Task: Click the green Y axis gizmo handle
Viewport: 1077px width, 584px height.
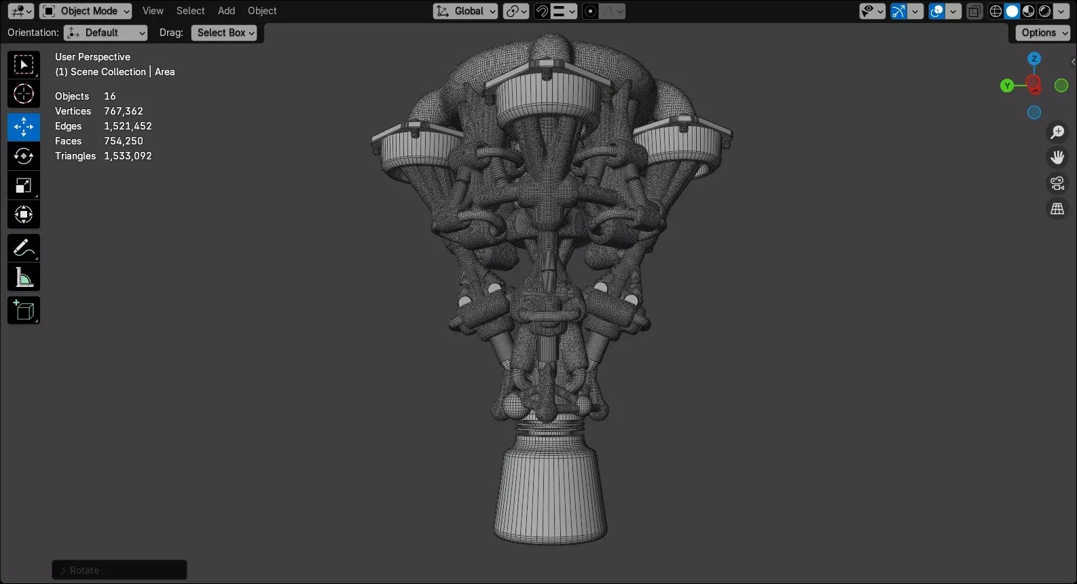Action: pos(1007,85)
